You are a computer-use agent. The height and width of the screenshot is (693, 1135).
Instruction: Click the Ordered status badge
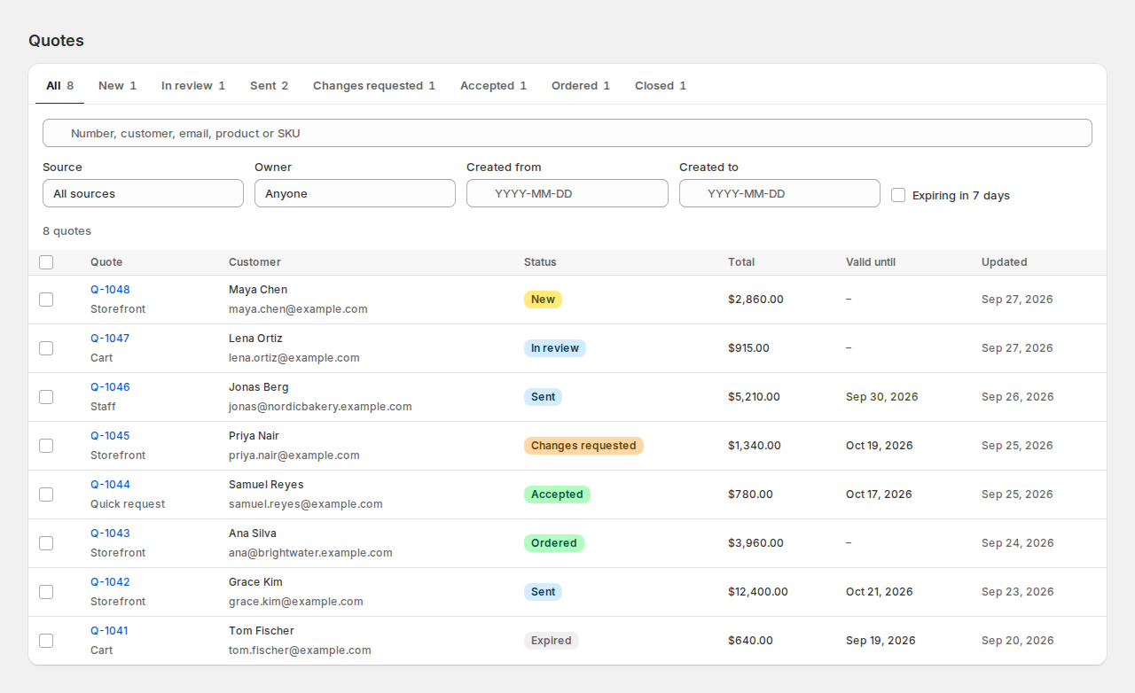[554, 543]
